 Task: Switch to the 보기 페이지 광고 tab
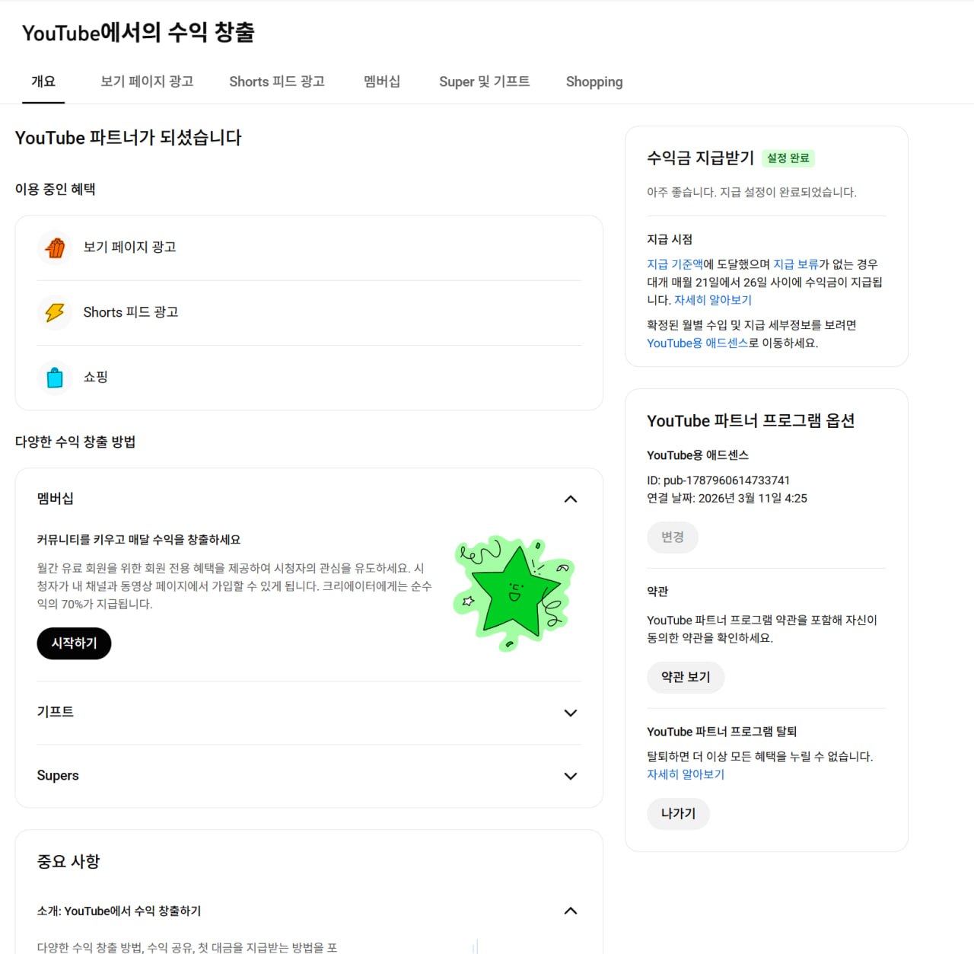coord(147,81)
